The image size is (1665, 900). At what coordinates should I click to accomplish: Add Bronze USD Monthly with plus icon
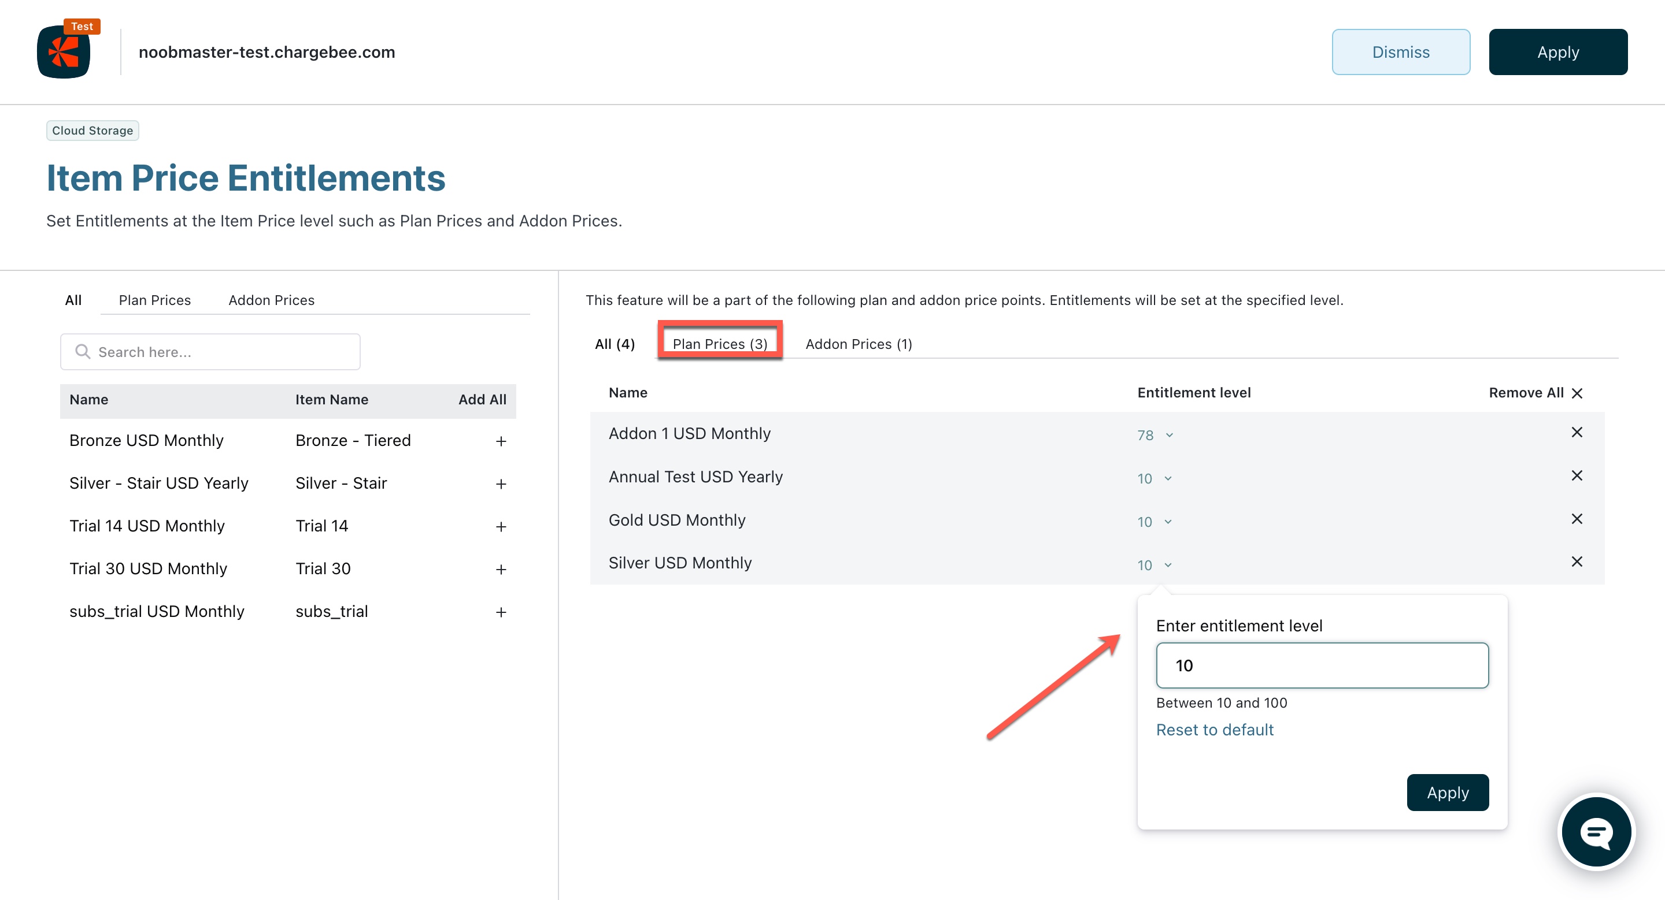(500, 441)
